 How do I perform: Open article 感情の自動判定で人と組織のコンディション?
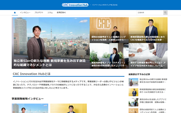click(109, 30)
